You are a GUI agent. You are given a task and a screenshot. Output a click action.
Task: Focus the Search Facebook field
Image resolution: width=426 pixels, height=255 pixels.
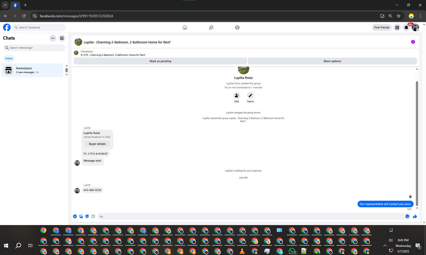coord(39,27)
